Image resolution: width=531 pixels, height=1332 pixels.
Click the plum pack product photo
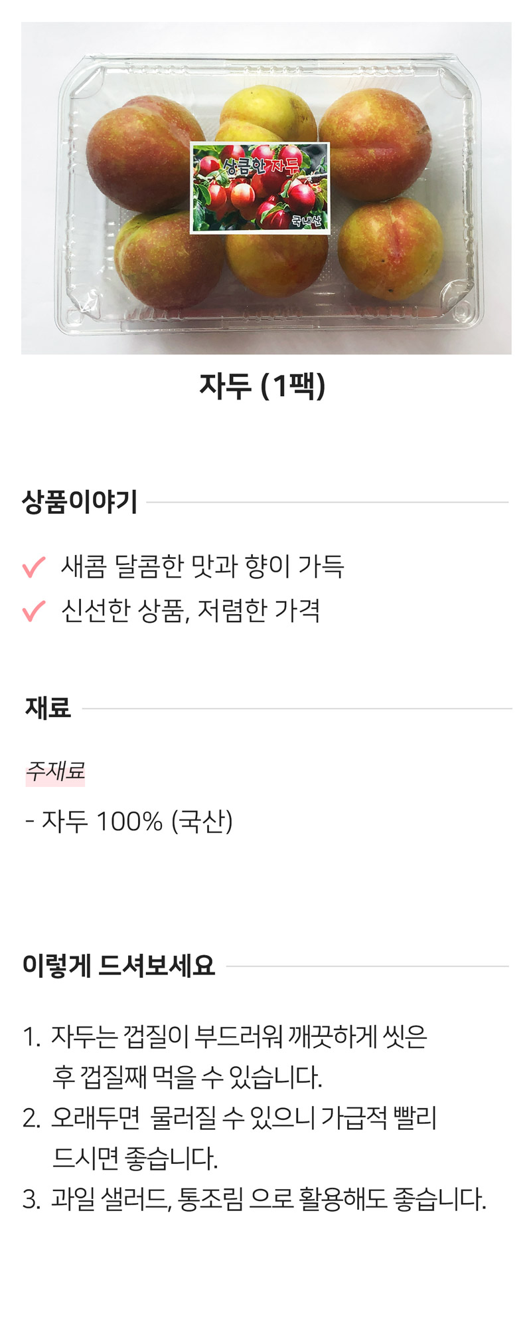click(266, 188)
